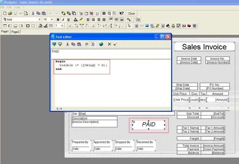This screenshot has height=164, width=239.
Task: Insert a picture object
Action: pyautogui.click(x=147, y=26)
